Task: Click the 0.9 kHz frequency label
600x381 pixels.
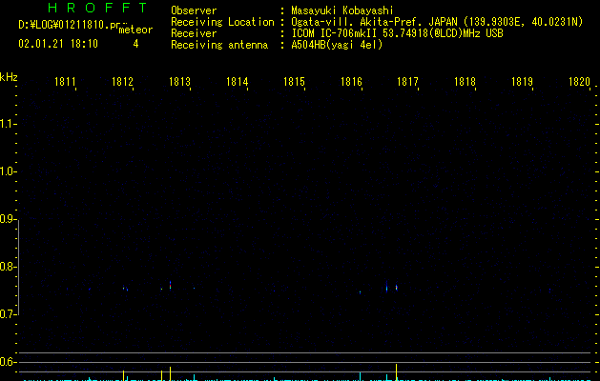Action: [8, 219]
